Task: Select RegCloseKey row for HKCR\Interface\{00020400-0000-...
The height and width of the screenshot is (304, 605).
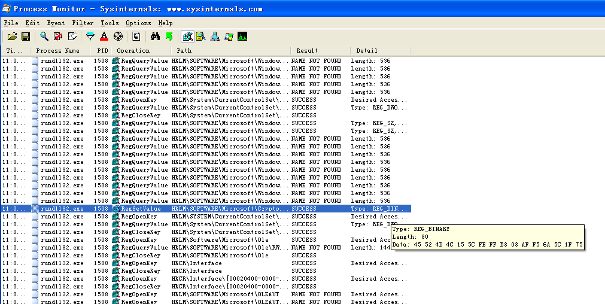Action: pyautogui.click(x=206, y=286)
